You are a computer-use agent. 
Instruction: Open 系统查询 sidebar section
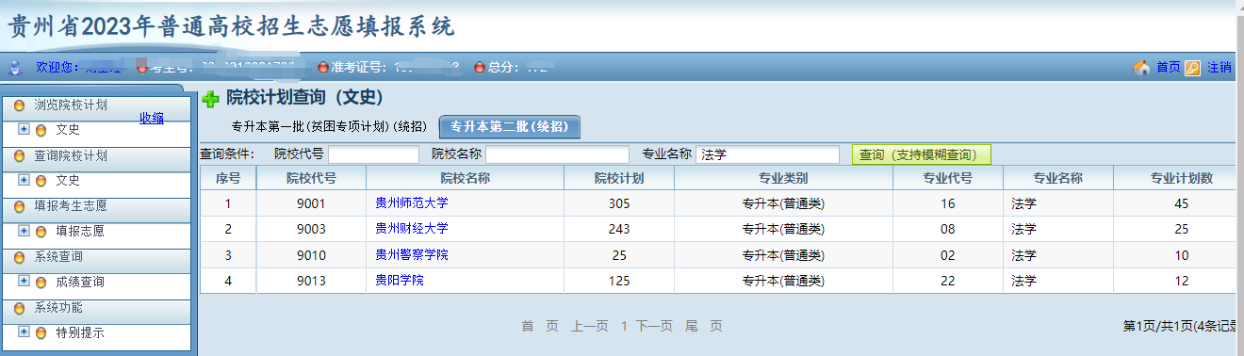(58, 256)
